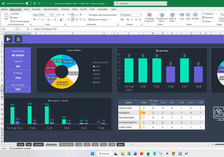Toggle italic formatting button

click(x=38, y=19)
